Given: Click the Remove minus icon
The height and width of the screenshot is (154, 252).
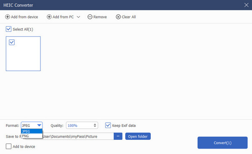Looking at the screenshot, I should (x=90, y=17).
